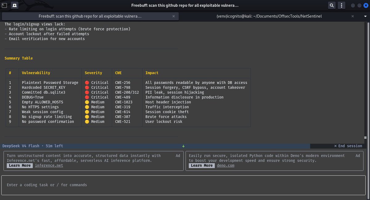370x200 pixels.
Task: Click CWE-256 cell
Action: (x=122, y=83)
